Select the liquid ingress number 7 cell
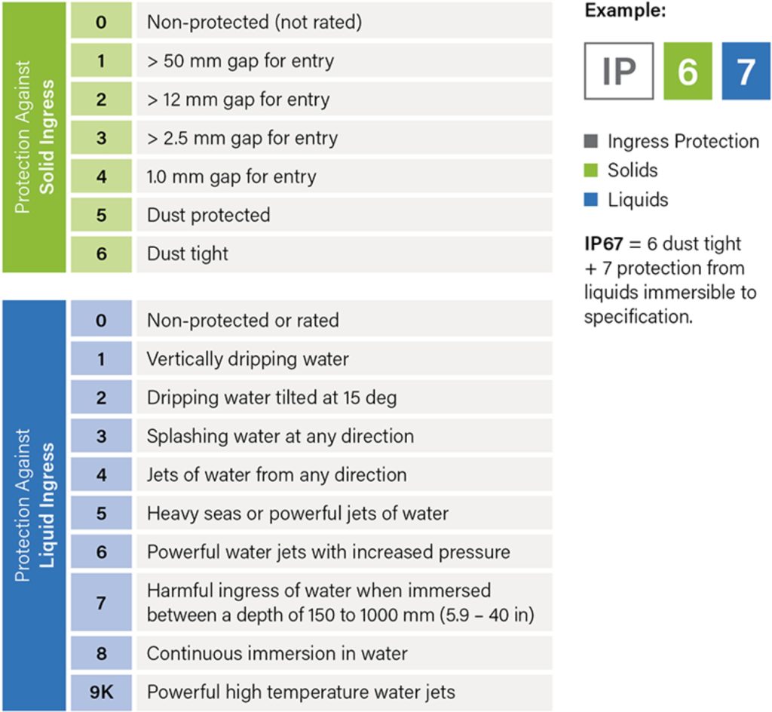Viewport: 772px width, 712px height. point(102,603)
